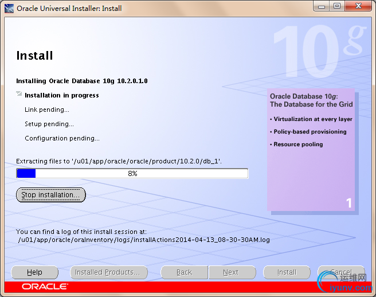Click the 'Resource pooling' bullet
376x297 pixels.
[297, 144]
